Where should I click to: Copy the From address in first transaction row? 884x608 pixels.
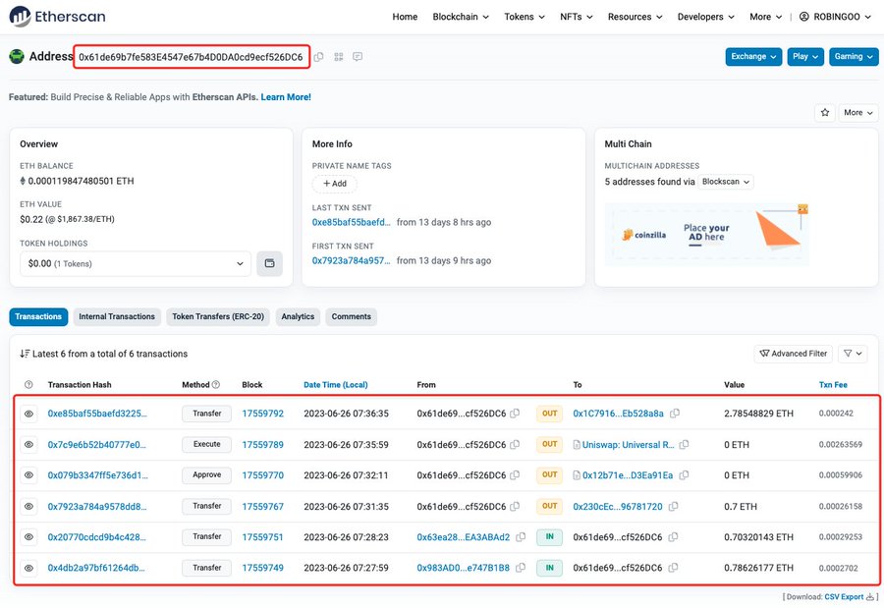click(516, 414)
